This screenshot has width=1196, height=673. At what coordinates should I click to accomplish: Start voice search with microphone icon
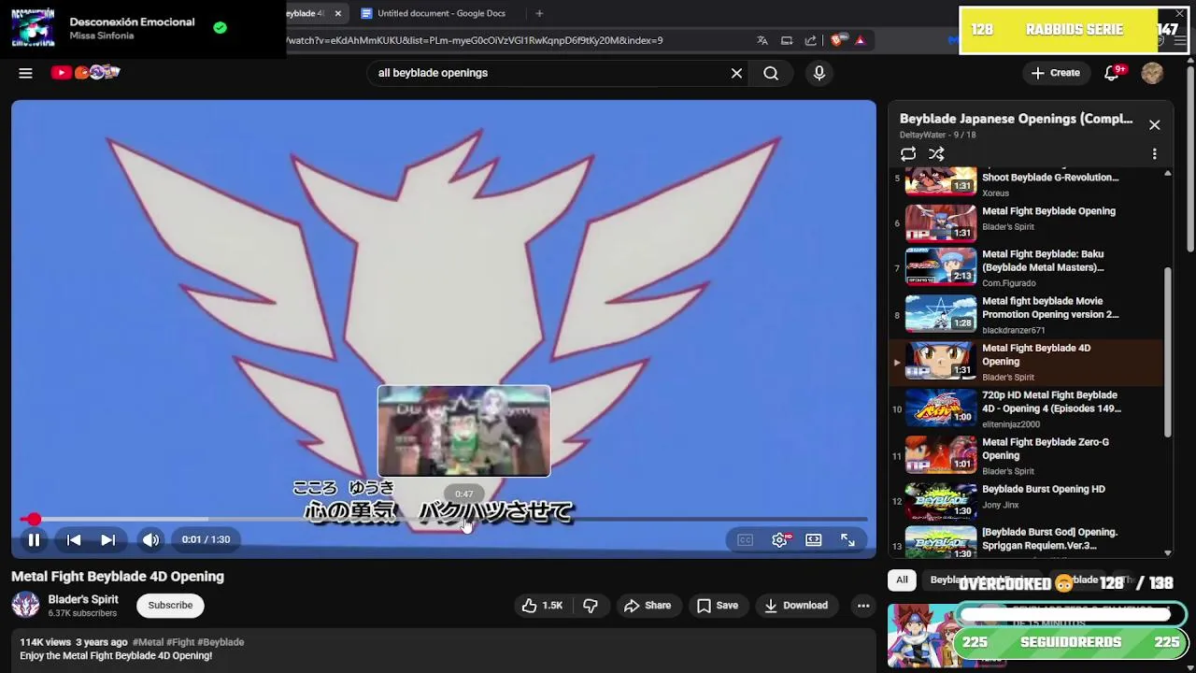pos(819,73)
